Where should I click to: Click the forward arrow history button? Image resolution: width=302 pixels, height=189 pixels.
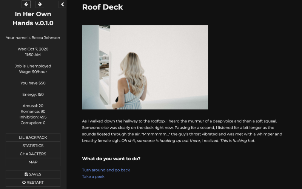(40, 5)
